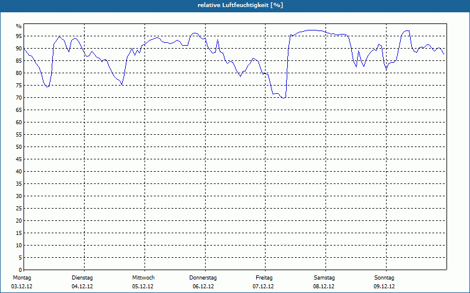Select the 'Mittwoch' day label
The width and height of the screenshot is (470, 293).
[143, 278]
